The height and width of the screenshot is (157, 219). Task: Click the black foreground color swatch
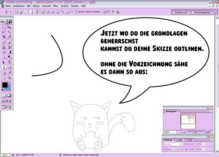[5, 85]
